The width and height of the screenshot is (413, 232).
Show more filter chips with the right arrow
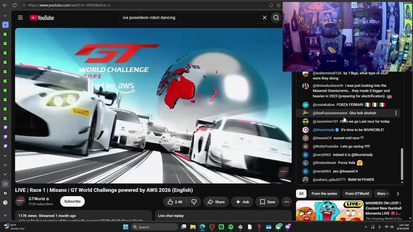tap(398, 194)
